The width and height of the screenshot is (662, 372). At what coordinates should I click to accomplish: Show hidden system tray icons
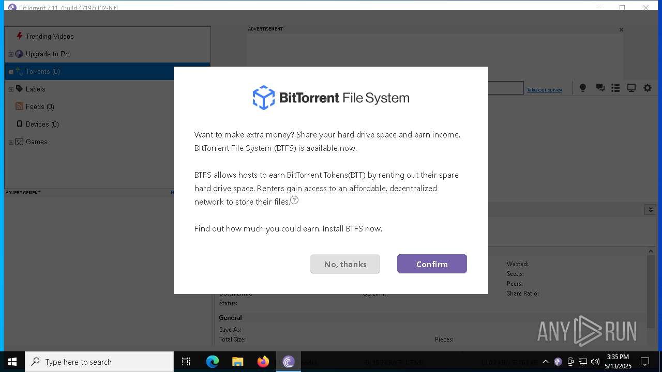(x=545, y=362)
